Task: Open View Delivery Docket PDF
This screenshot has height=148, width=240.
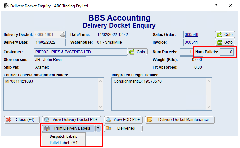Action: click(x=72, y=120)
